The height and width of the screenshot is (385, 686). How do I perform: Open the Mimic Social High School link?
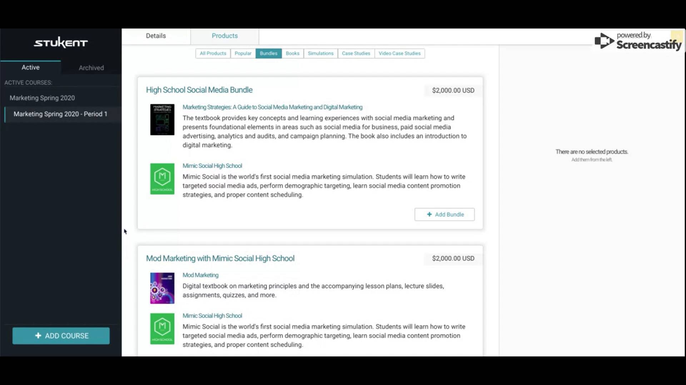click(212, 165)
